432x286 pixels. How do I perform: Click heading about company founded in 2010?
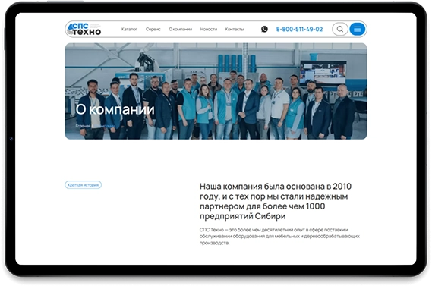276,201
